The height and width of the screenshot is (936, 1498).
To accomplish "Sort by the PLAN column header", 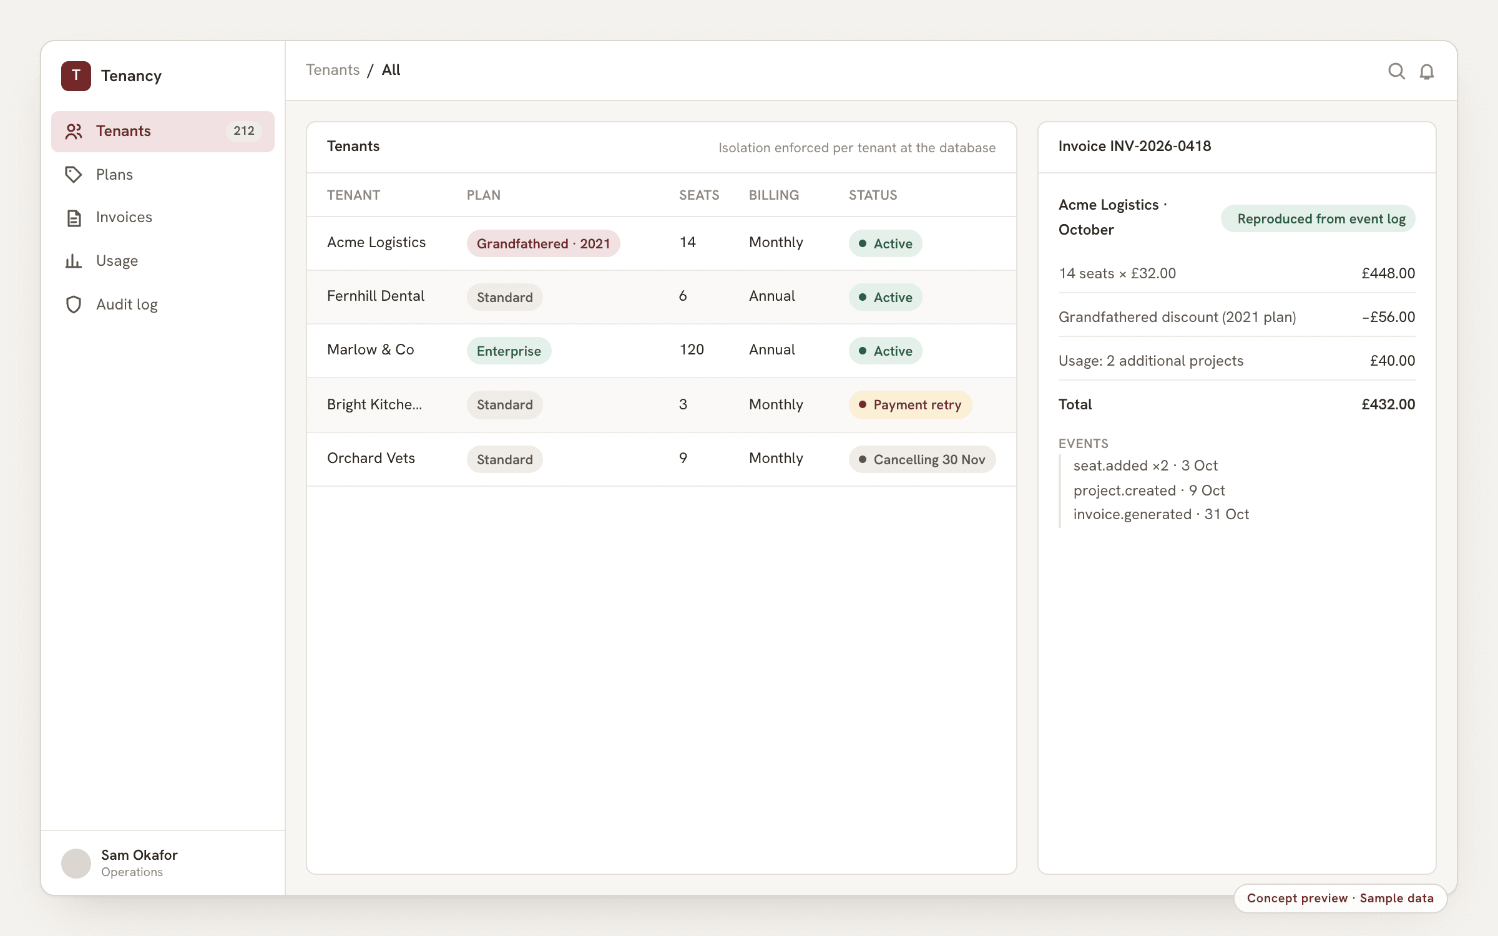I will coord(483,195).
